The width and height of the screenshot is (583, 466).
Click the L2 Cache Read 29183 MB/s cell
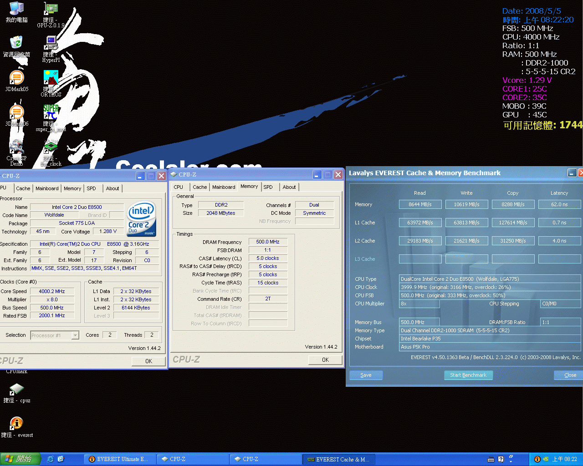[x=420, y=241]
